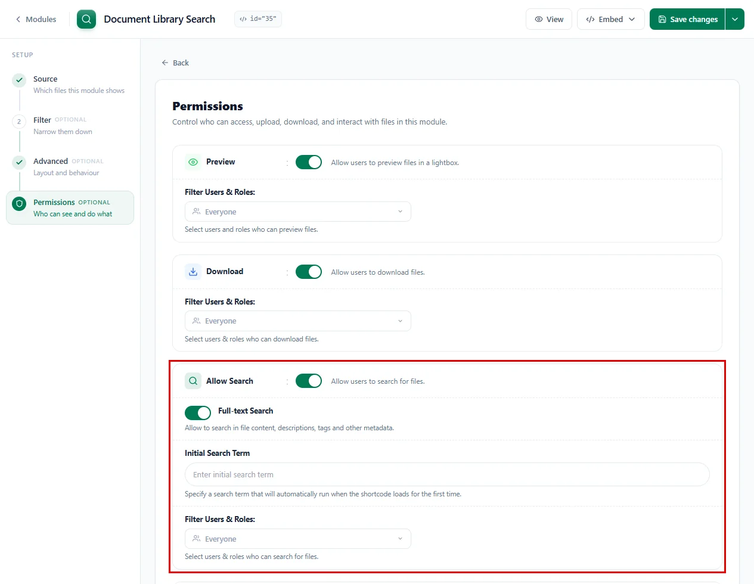
Task: Click the users icon in Preview roles field
Action: pyautogui.click(x=196, y=212)
